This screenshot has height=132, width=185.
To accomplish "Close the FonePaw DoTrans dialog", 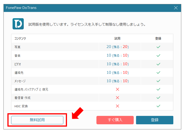I will 176,8.
